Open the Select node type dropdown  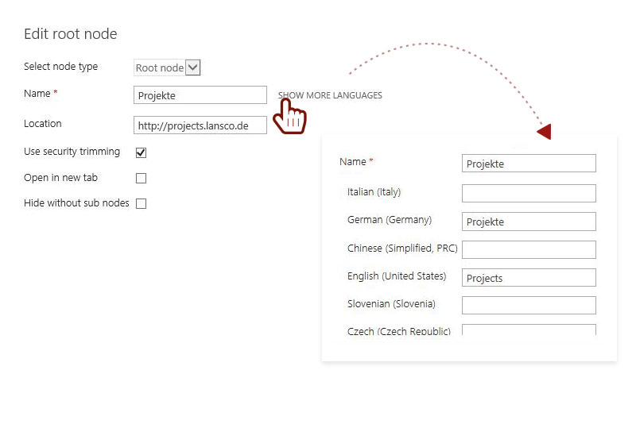tap(167, 67)
